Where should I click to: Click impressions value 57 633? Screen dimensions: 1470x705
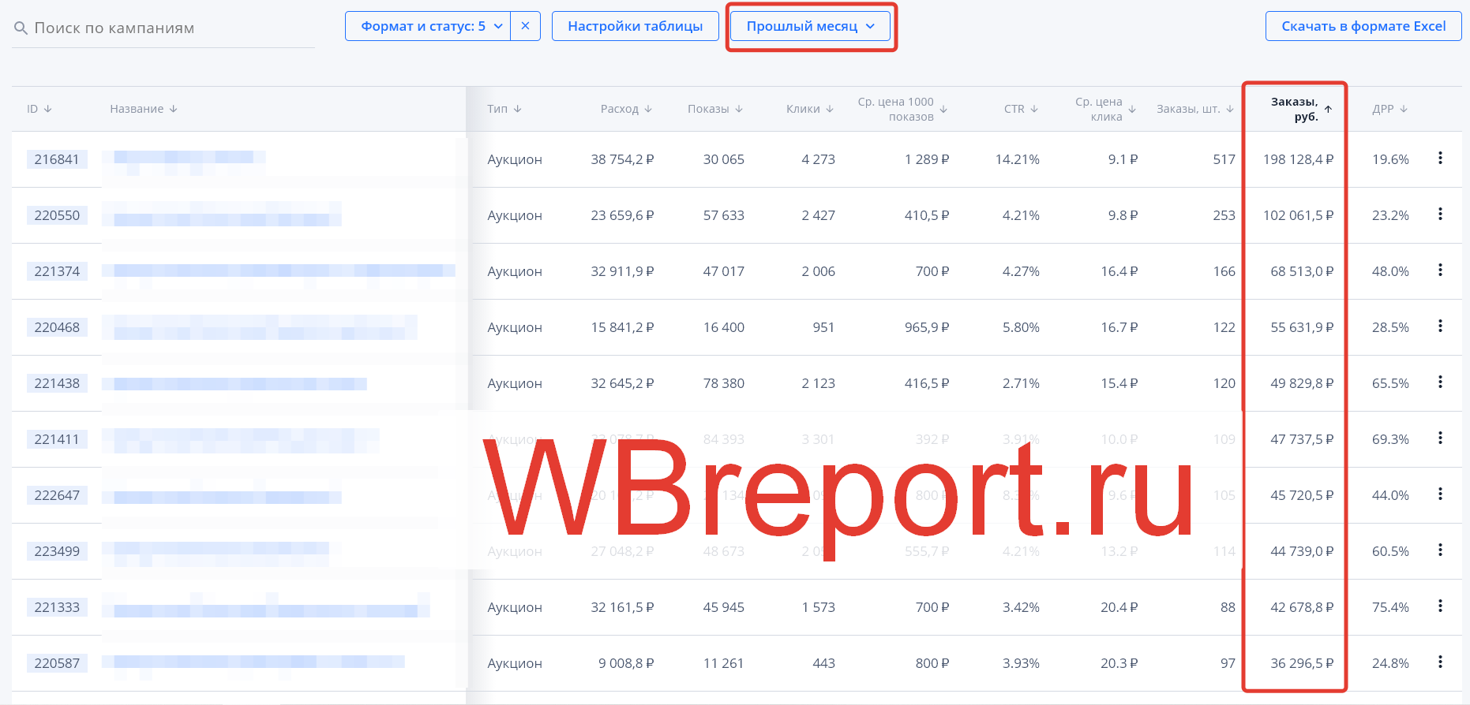[724, 215]
